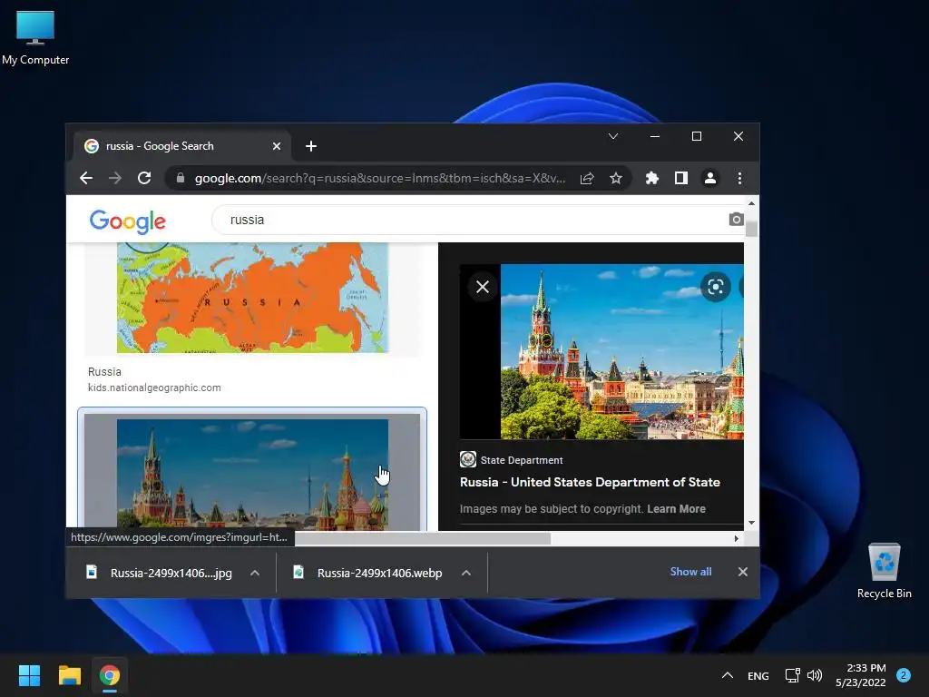The height and width of the screenshot is (697, 929).
Task: Activate Google Lens on the preview image
Action: coord(715,287)
